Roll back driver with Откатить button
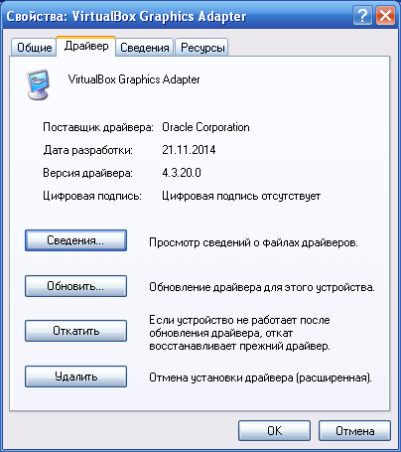The image size is (401, 452). 75,331
